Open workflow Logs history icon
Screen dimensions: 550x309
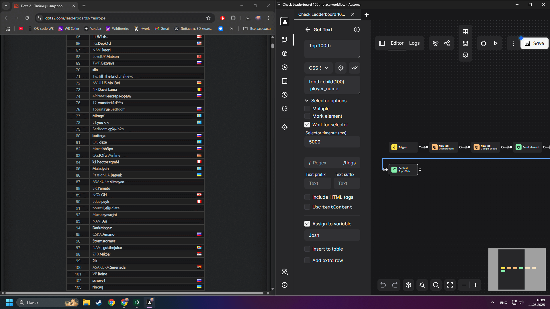pos(285,95)
